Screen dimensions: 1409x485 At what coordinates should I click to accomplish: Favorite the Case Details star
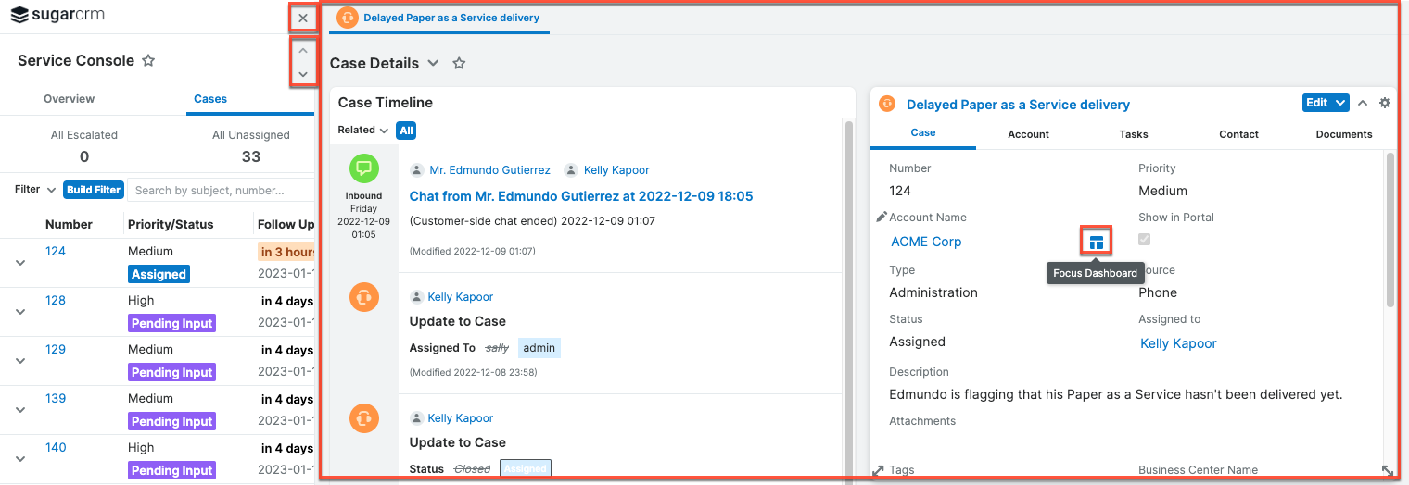coord(459,64)
